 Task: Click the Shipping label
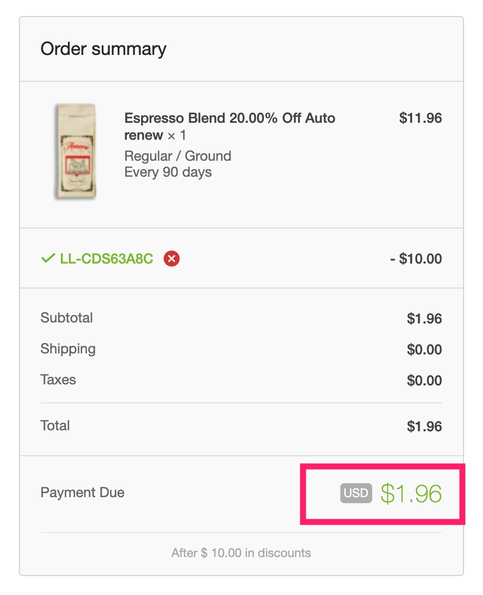click(68, 349)
